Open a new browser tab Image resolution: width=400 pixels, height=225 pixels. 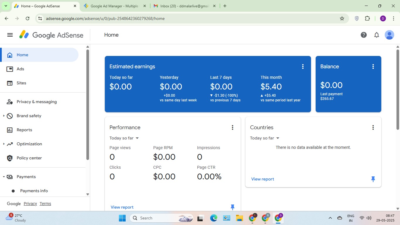[x=225, y=6]
